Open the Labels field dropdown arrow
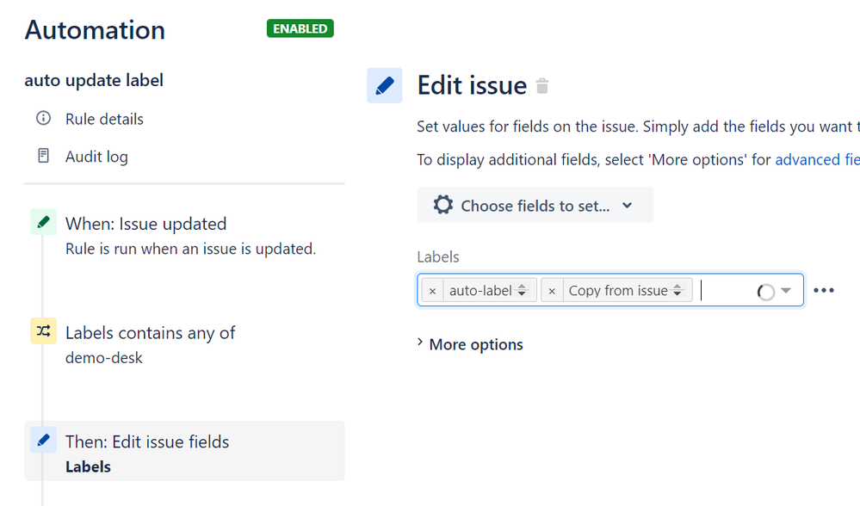 tap(786, 290)
